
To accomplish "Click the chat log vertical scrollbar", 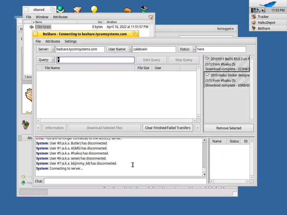I will [204, 157].
